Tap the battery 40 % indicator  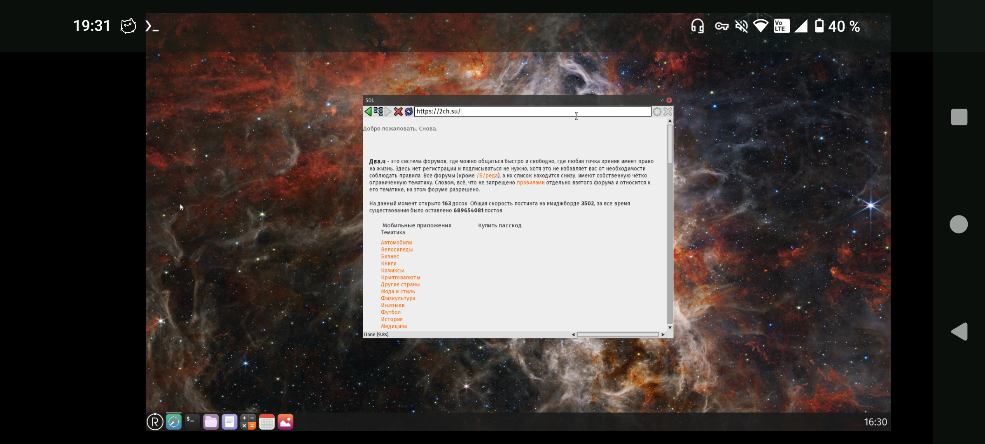(838, 26)
